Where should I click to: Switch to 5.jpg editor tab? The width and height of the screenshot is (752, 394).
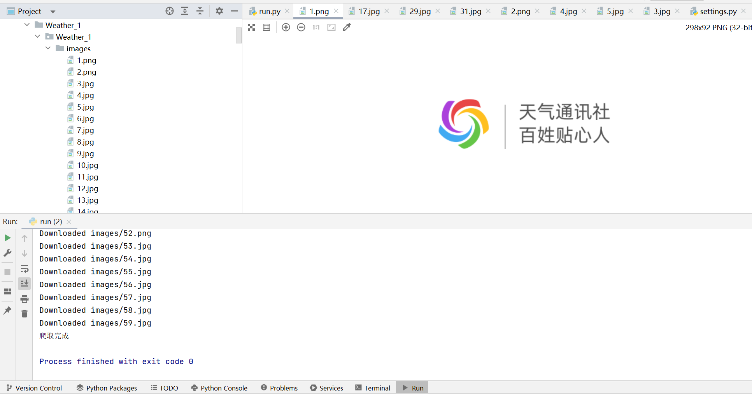[615, 11]
